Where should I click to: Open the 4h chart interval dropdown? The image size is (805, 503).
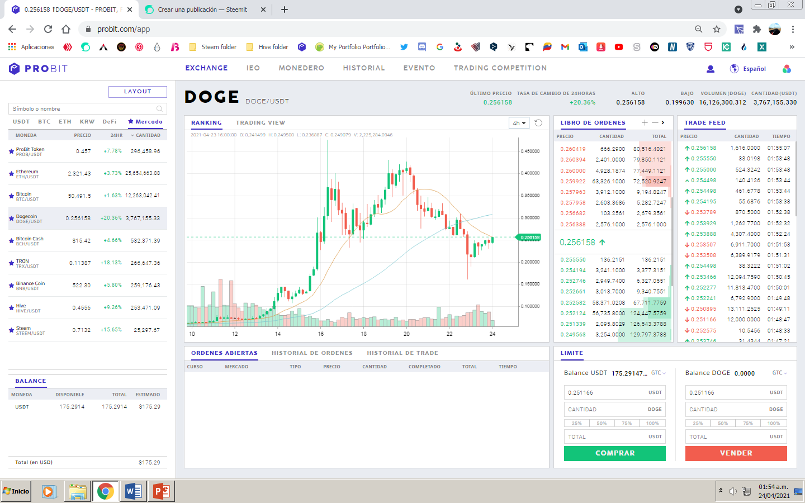519,123
